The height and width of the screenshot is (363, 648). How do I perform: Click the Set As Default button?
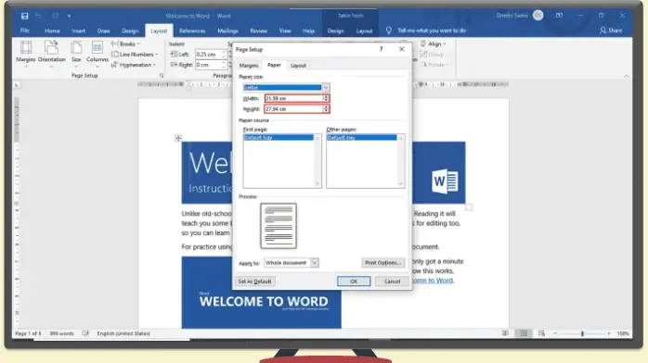click(254, 282)
